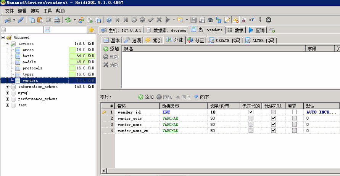This screenshot has height=176, width=340.
Task: Switch to the 数据 tab
Action: 235,30
